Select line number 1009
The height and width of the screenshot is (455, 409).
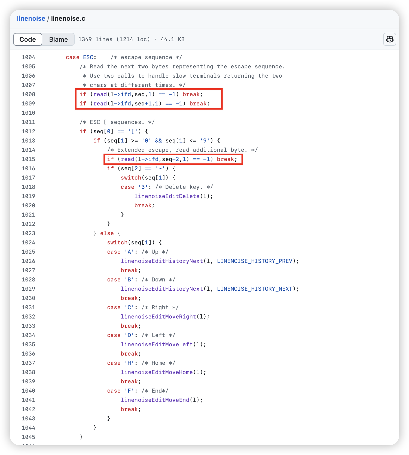pyautogui.click(x=29, y=104)
